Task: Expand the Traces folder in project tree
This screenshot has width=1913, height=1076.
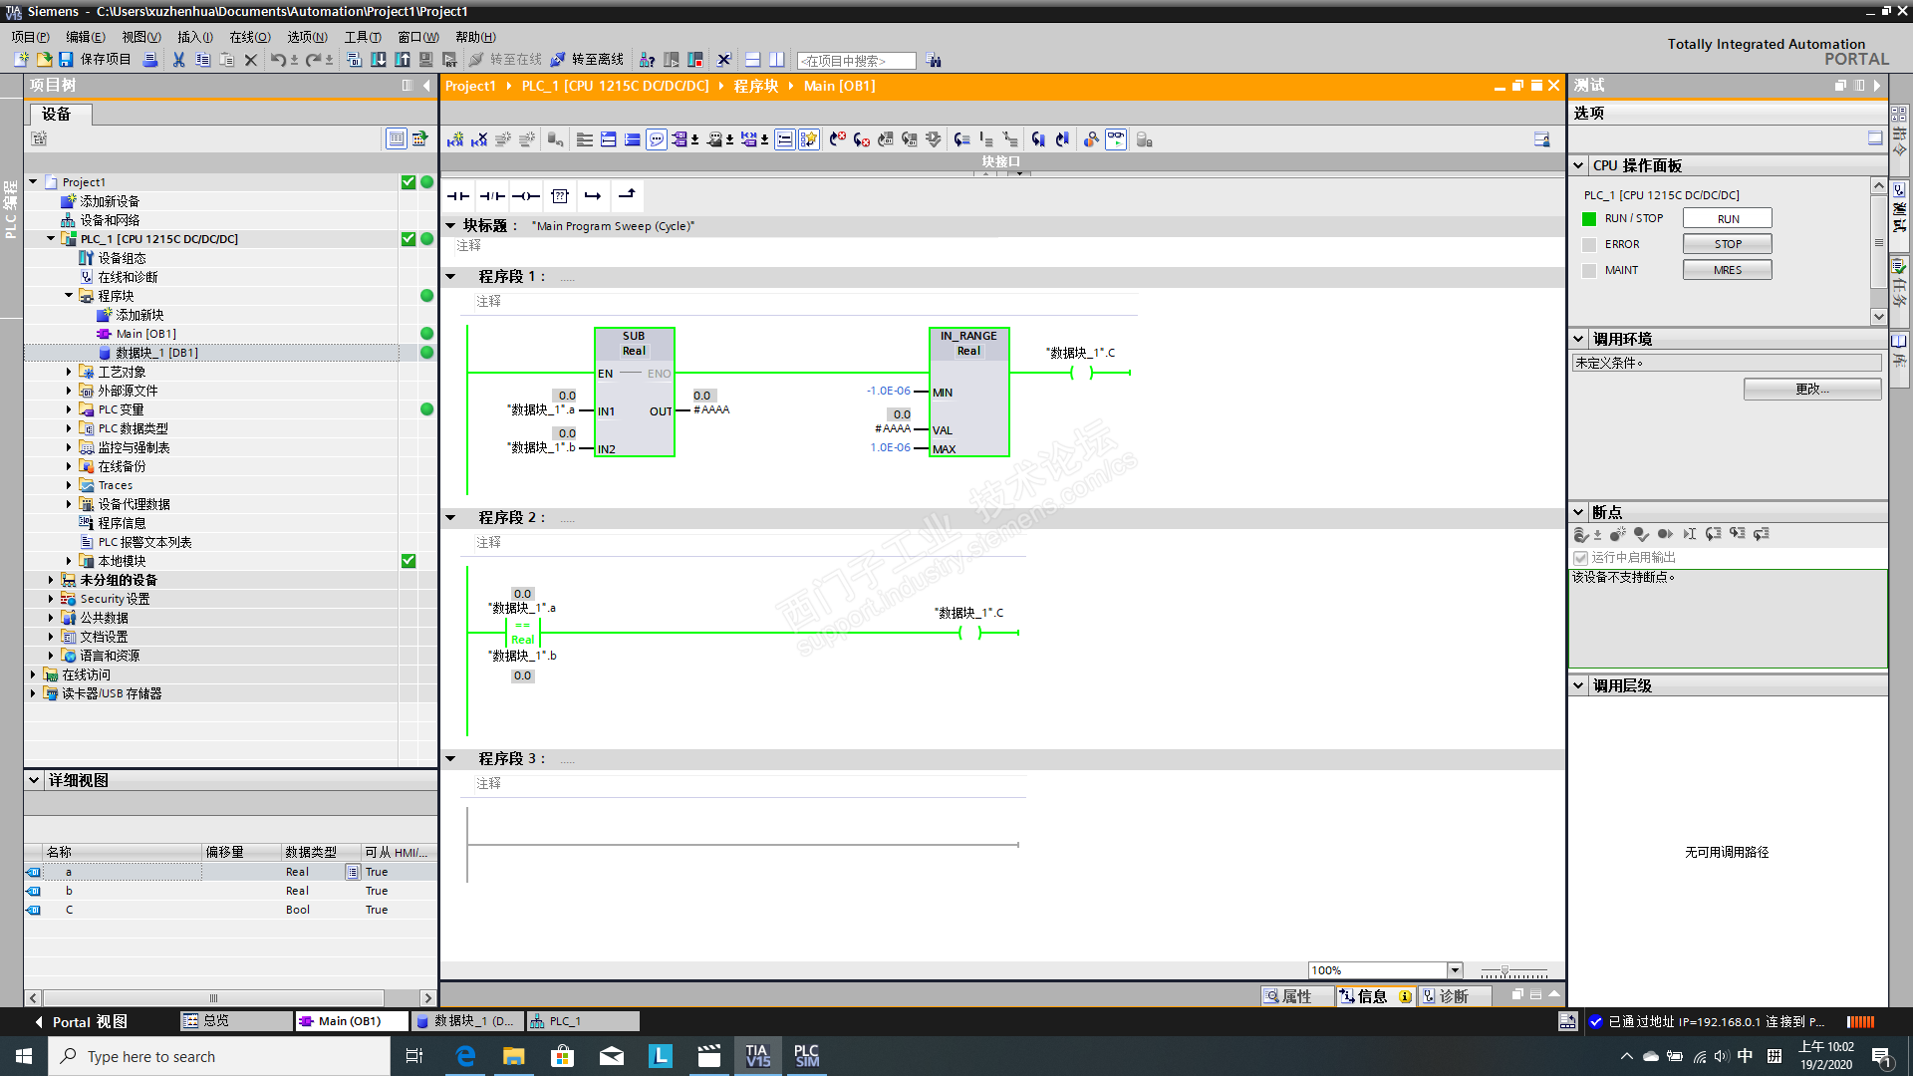Action: click(x=69, y=485)
